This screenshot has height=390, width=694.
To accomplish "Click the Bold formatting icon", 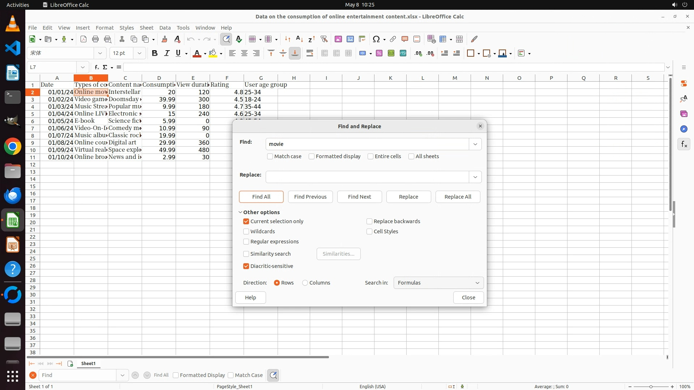I will point(155,53).
